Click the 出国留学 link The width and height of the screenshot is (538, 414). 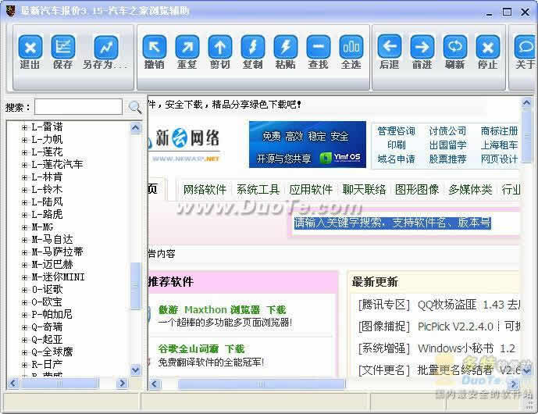coord(447,145)
